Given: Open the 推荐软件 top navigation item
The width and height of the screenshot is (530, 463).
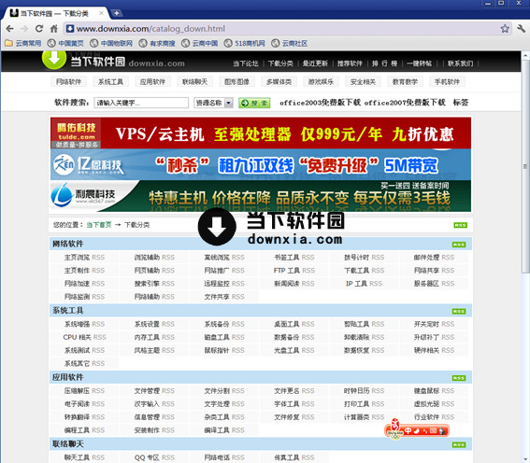Looking at the screenshot, I should tap(350, 63).
